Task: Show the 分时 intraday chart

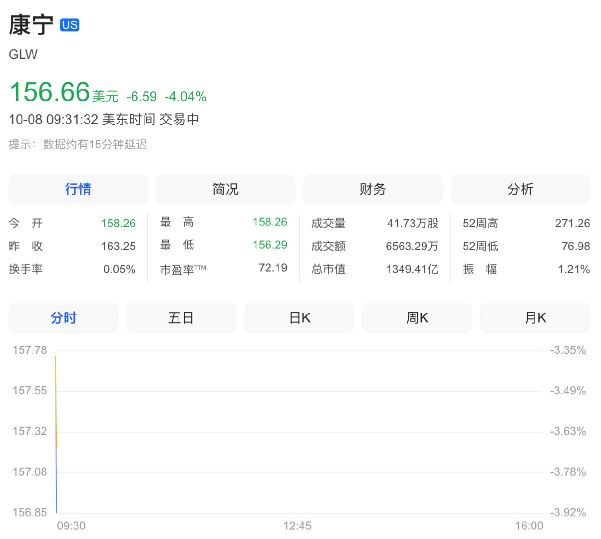Action: click(x=63, y=318)
